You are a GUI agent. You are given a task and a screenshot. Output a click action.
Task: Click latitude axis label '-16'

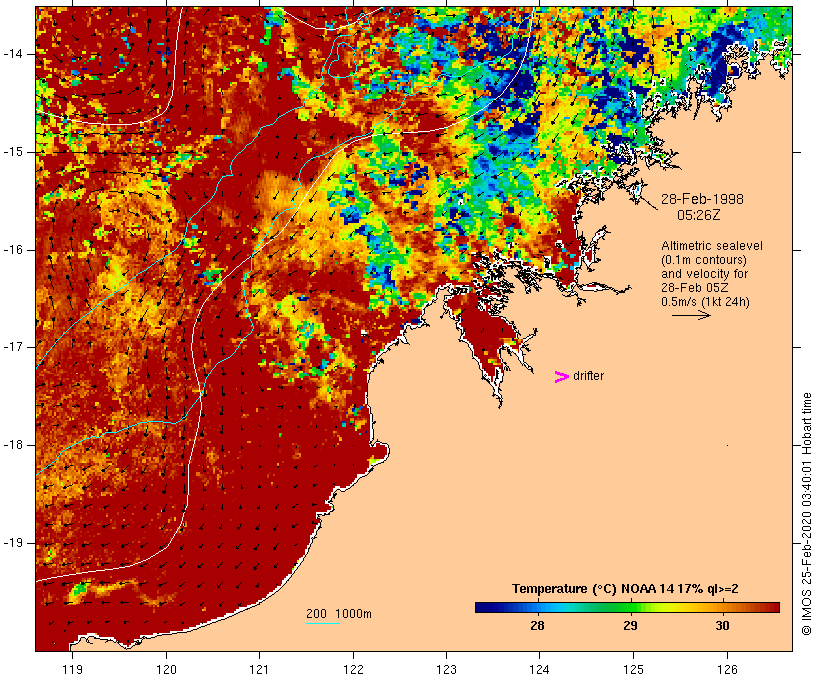(12, 250)
